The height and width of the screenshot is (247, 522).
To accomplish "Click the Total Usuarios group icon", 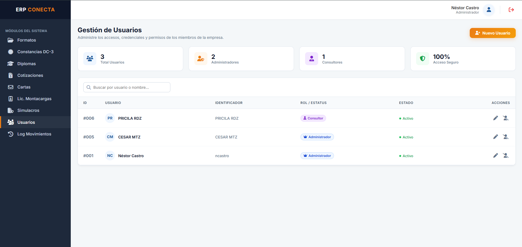I will pyautogui.click(x=90, y=59).
